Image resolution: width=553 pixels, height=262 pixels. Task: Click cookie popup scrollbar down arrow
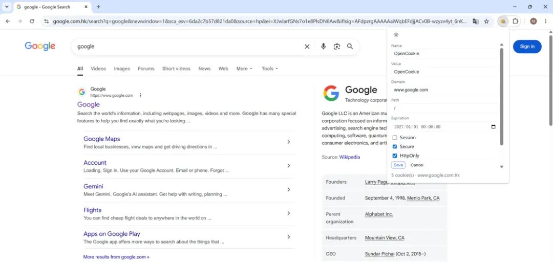[x=501, y=167]
